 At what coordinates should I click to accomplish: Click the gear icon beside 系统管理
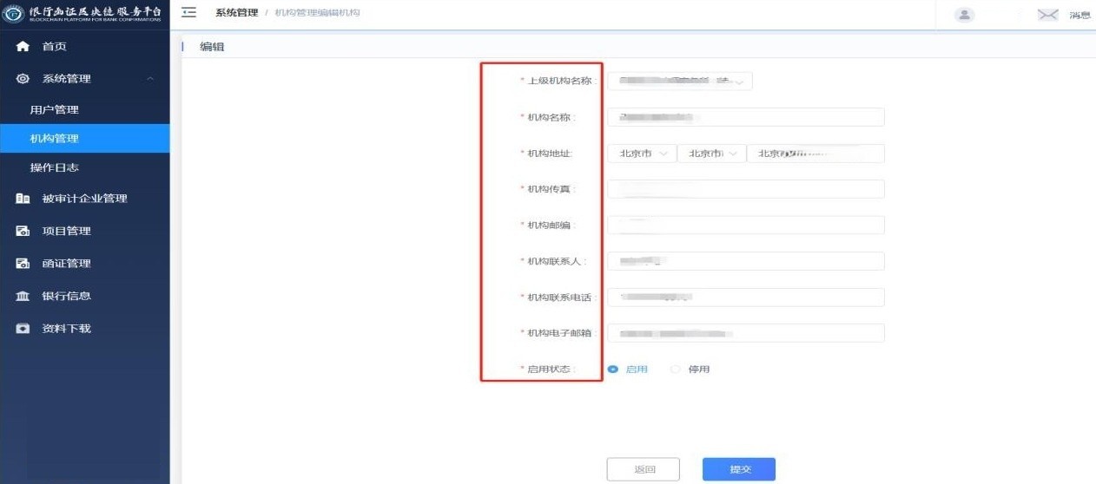pos(23,79)
